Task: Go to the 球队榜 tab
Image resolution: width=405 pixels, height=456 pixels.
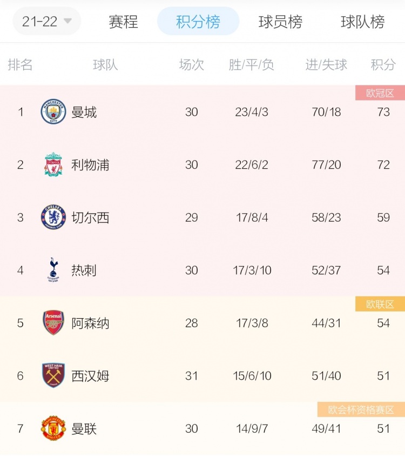Action: [363, 22]
